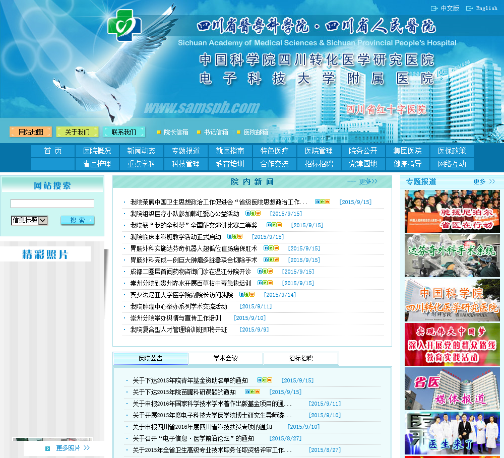Open the 院长信箱 mailbox link
504x458 pixels.
[x=176, y=132]
